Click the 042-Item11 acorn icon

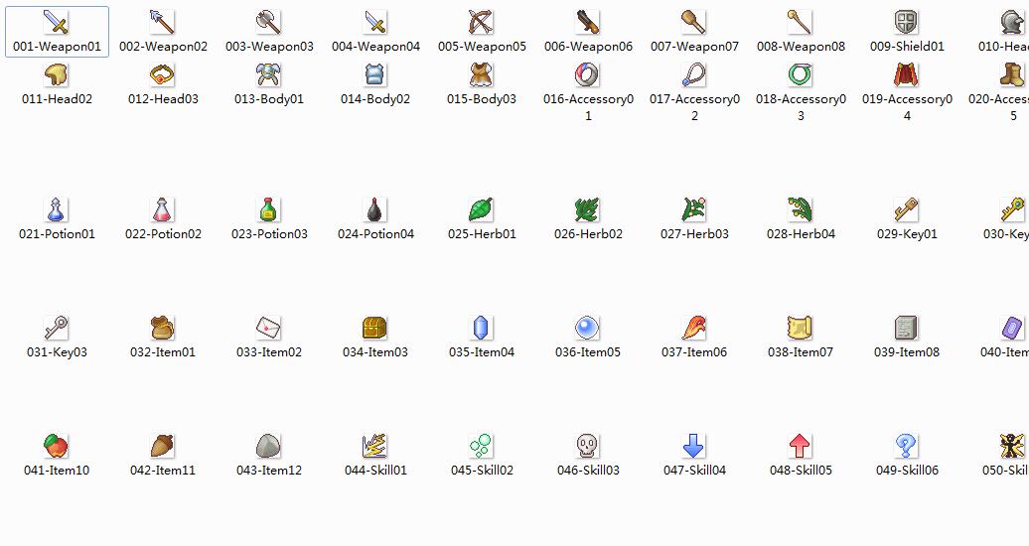click(x=163, y=447)
